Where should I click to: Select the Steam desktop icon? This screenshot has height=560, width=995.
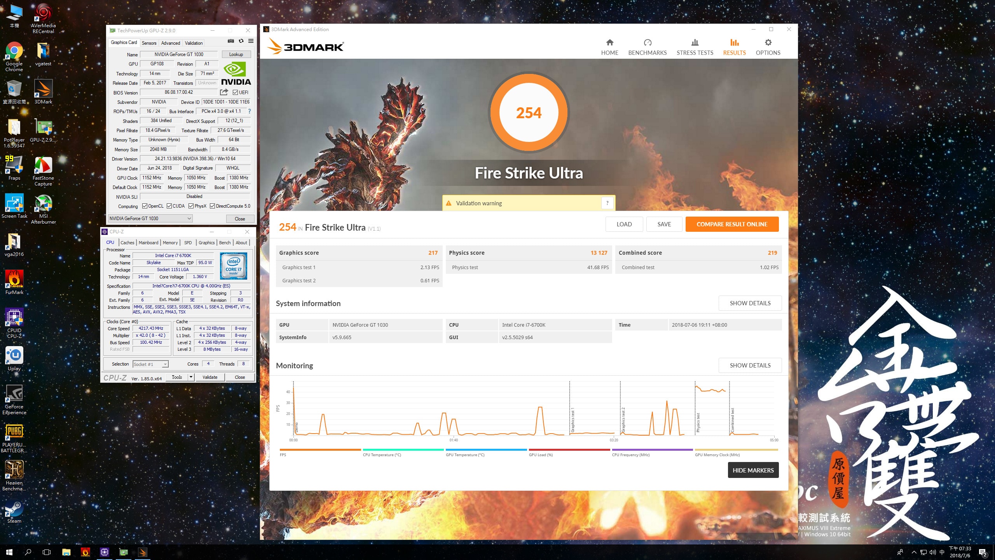click(14, 511)
